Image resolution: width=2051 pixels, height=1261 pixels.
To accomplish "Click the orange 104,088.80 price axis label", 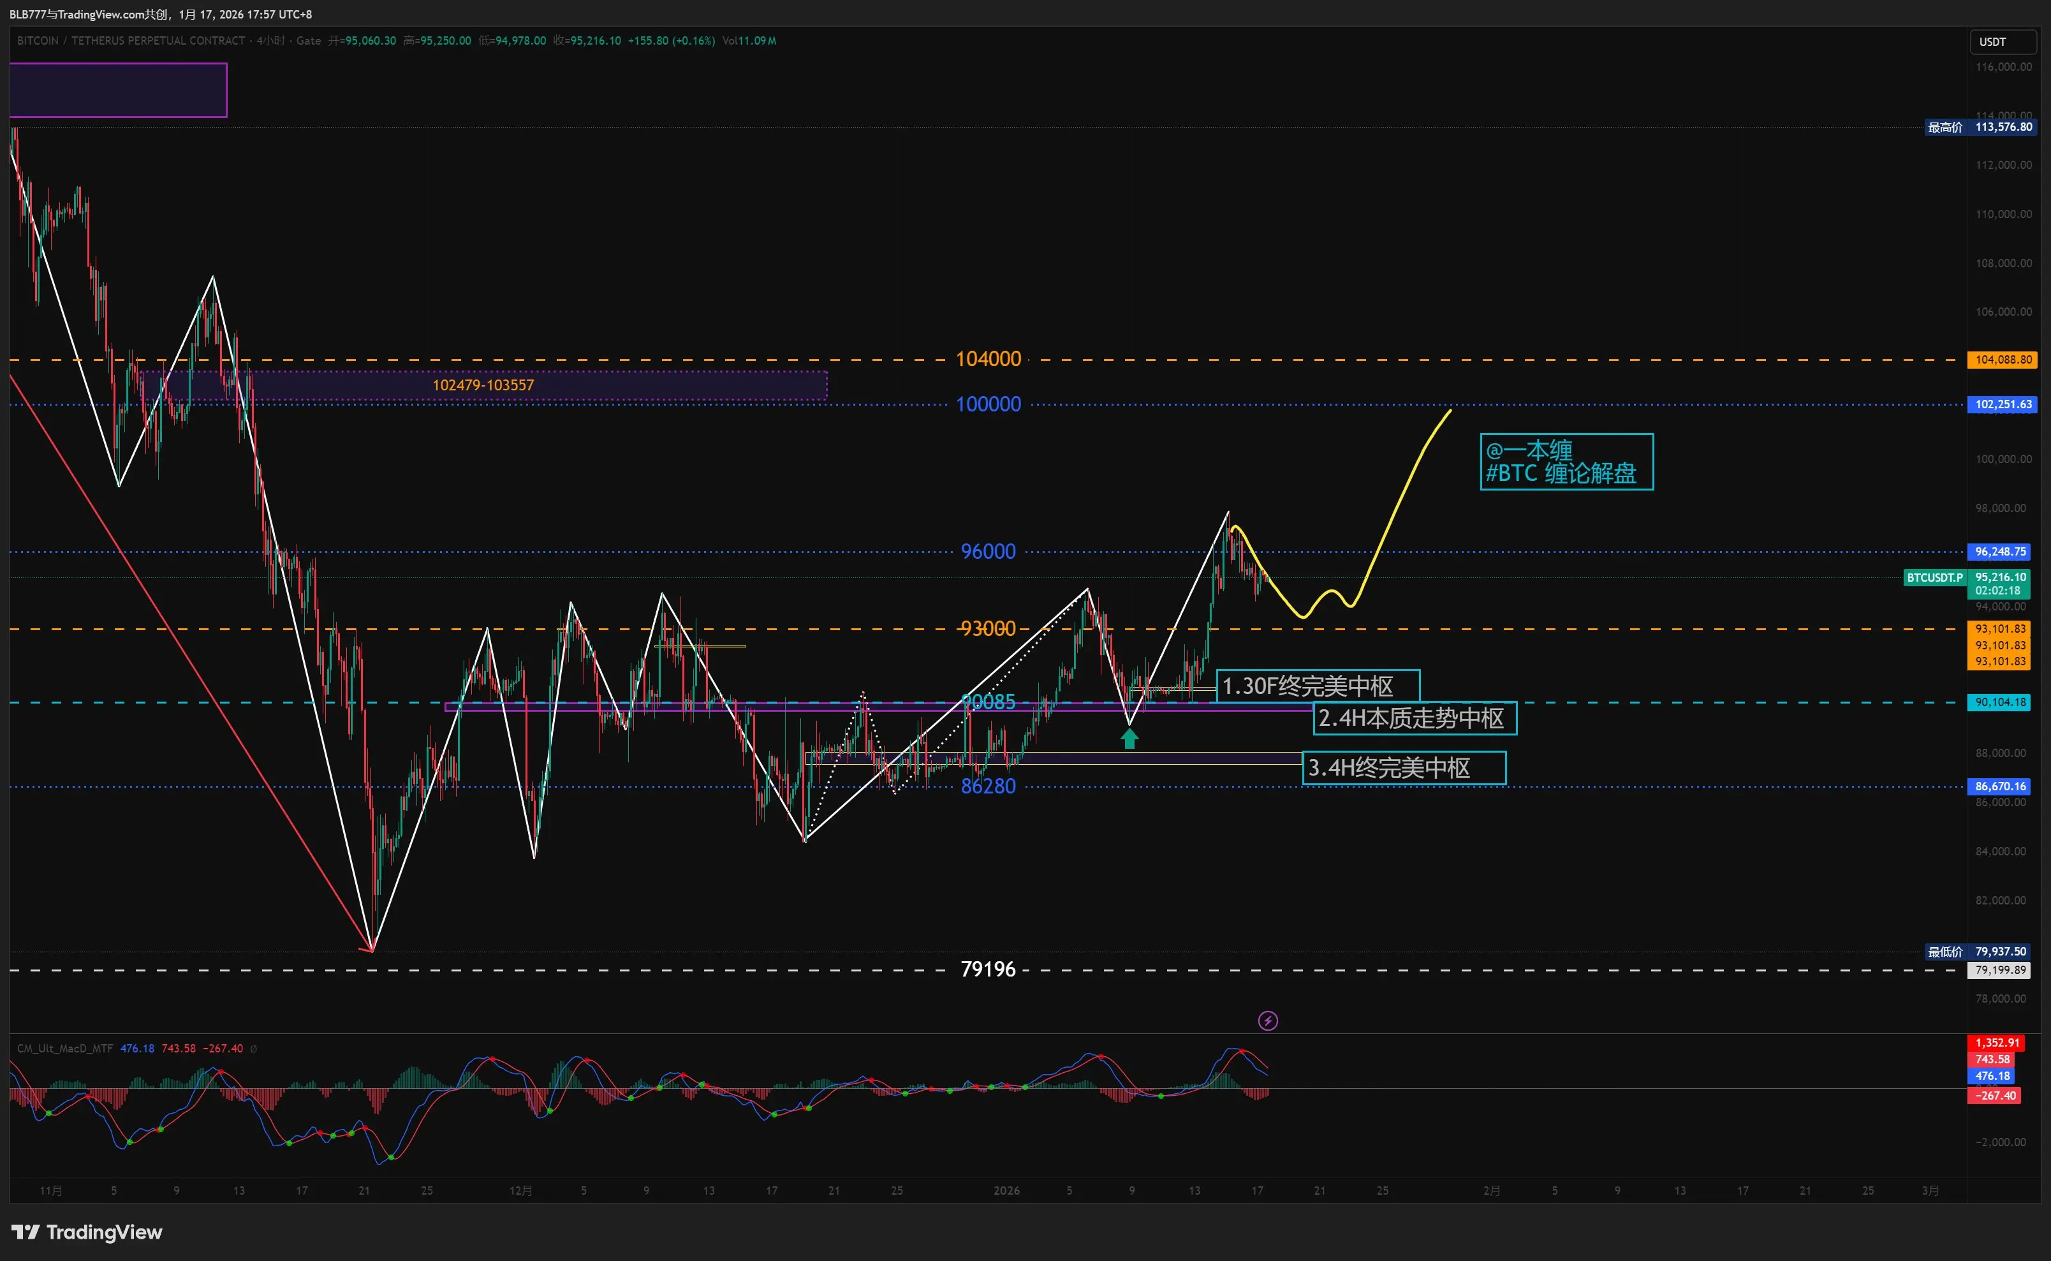I will click(x=2003, y=360).
